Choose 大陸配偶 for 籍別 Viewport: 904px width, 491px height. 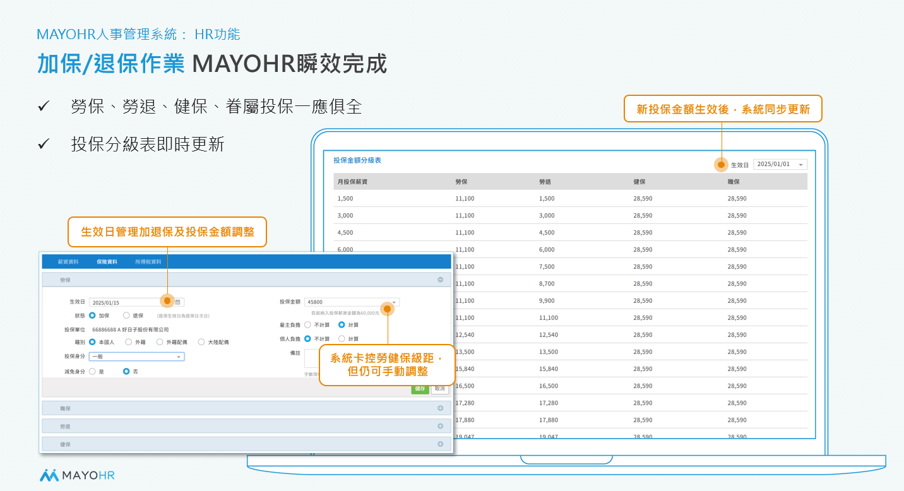coord(201,342)
